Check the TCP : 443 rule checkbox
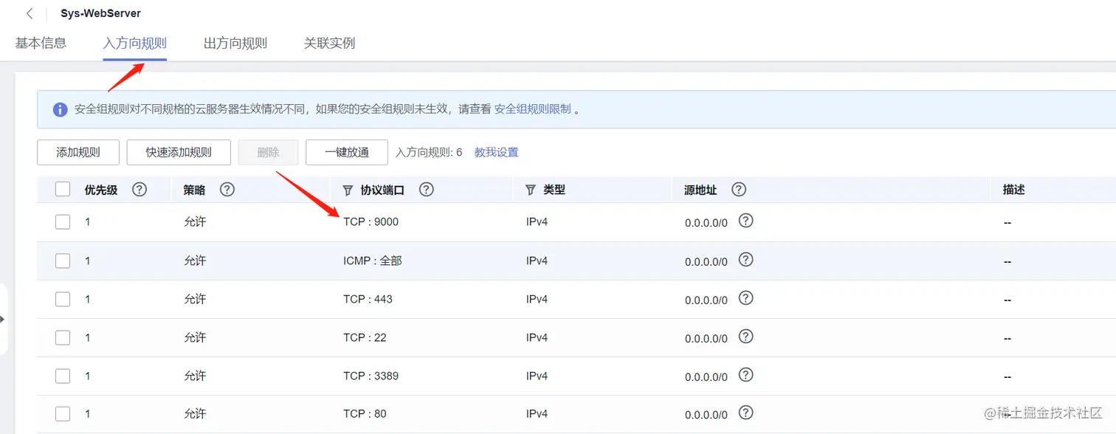The height and width of the screenshot is (434, 1116). [63, 299]
